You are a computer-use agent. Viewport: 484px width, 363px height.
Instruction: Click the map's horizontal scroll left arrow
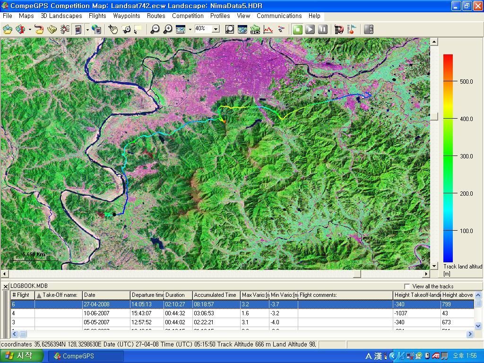coord(4,274)
